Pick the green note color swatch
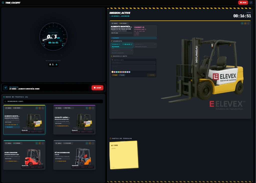Screen dimensions: 256x183 point(118,72)
